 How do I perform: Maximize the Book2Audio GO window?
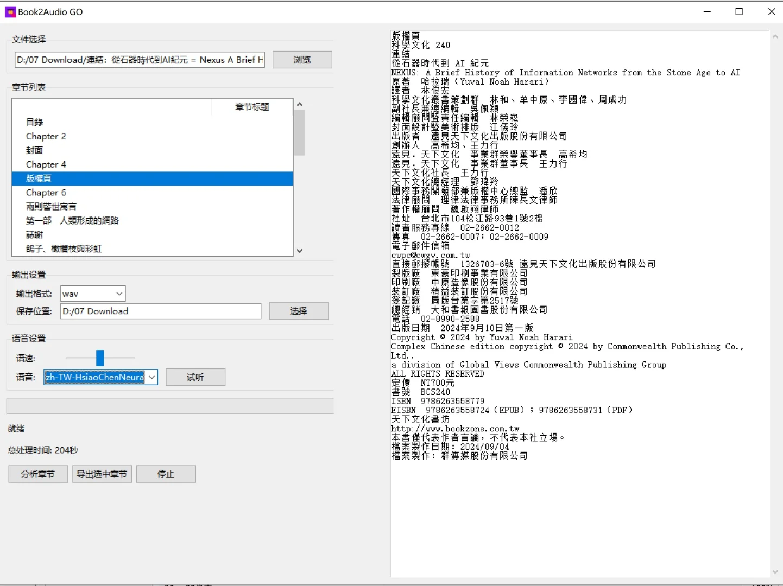coord(739,11)
